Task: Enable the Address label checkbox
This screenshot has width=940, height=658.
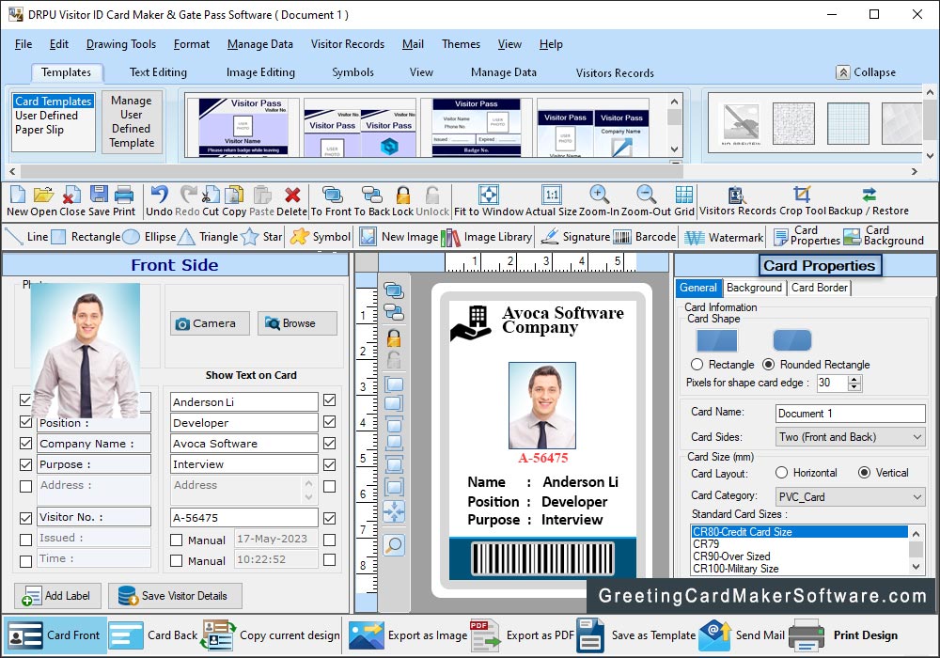Action: (25, 486)
